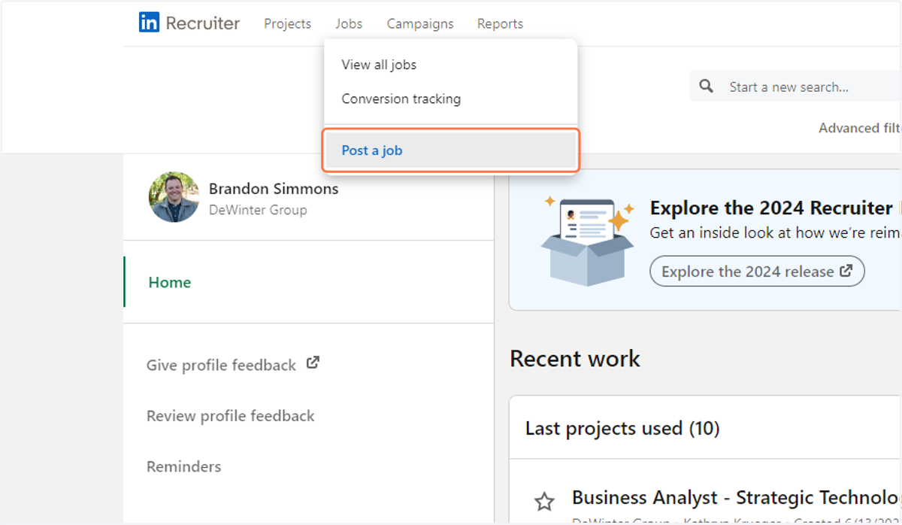Open the Campaigns menu
The image size is (902, 525).
pos(420,24)
